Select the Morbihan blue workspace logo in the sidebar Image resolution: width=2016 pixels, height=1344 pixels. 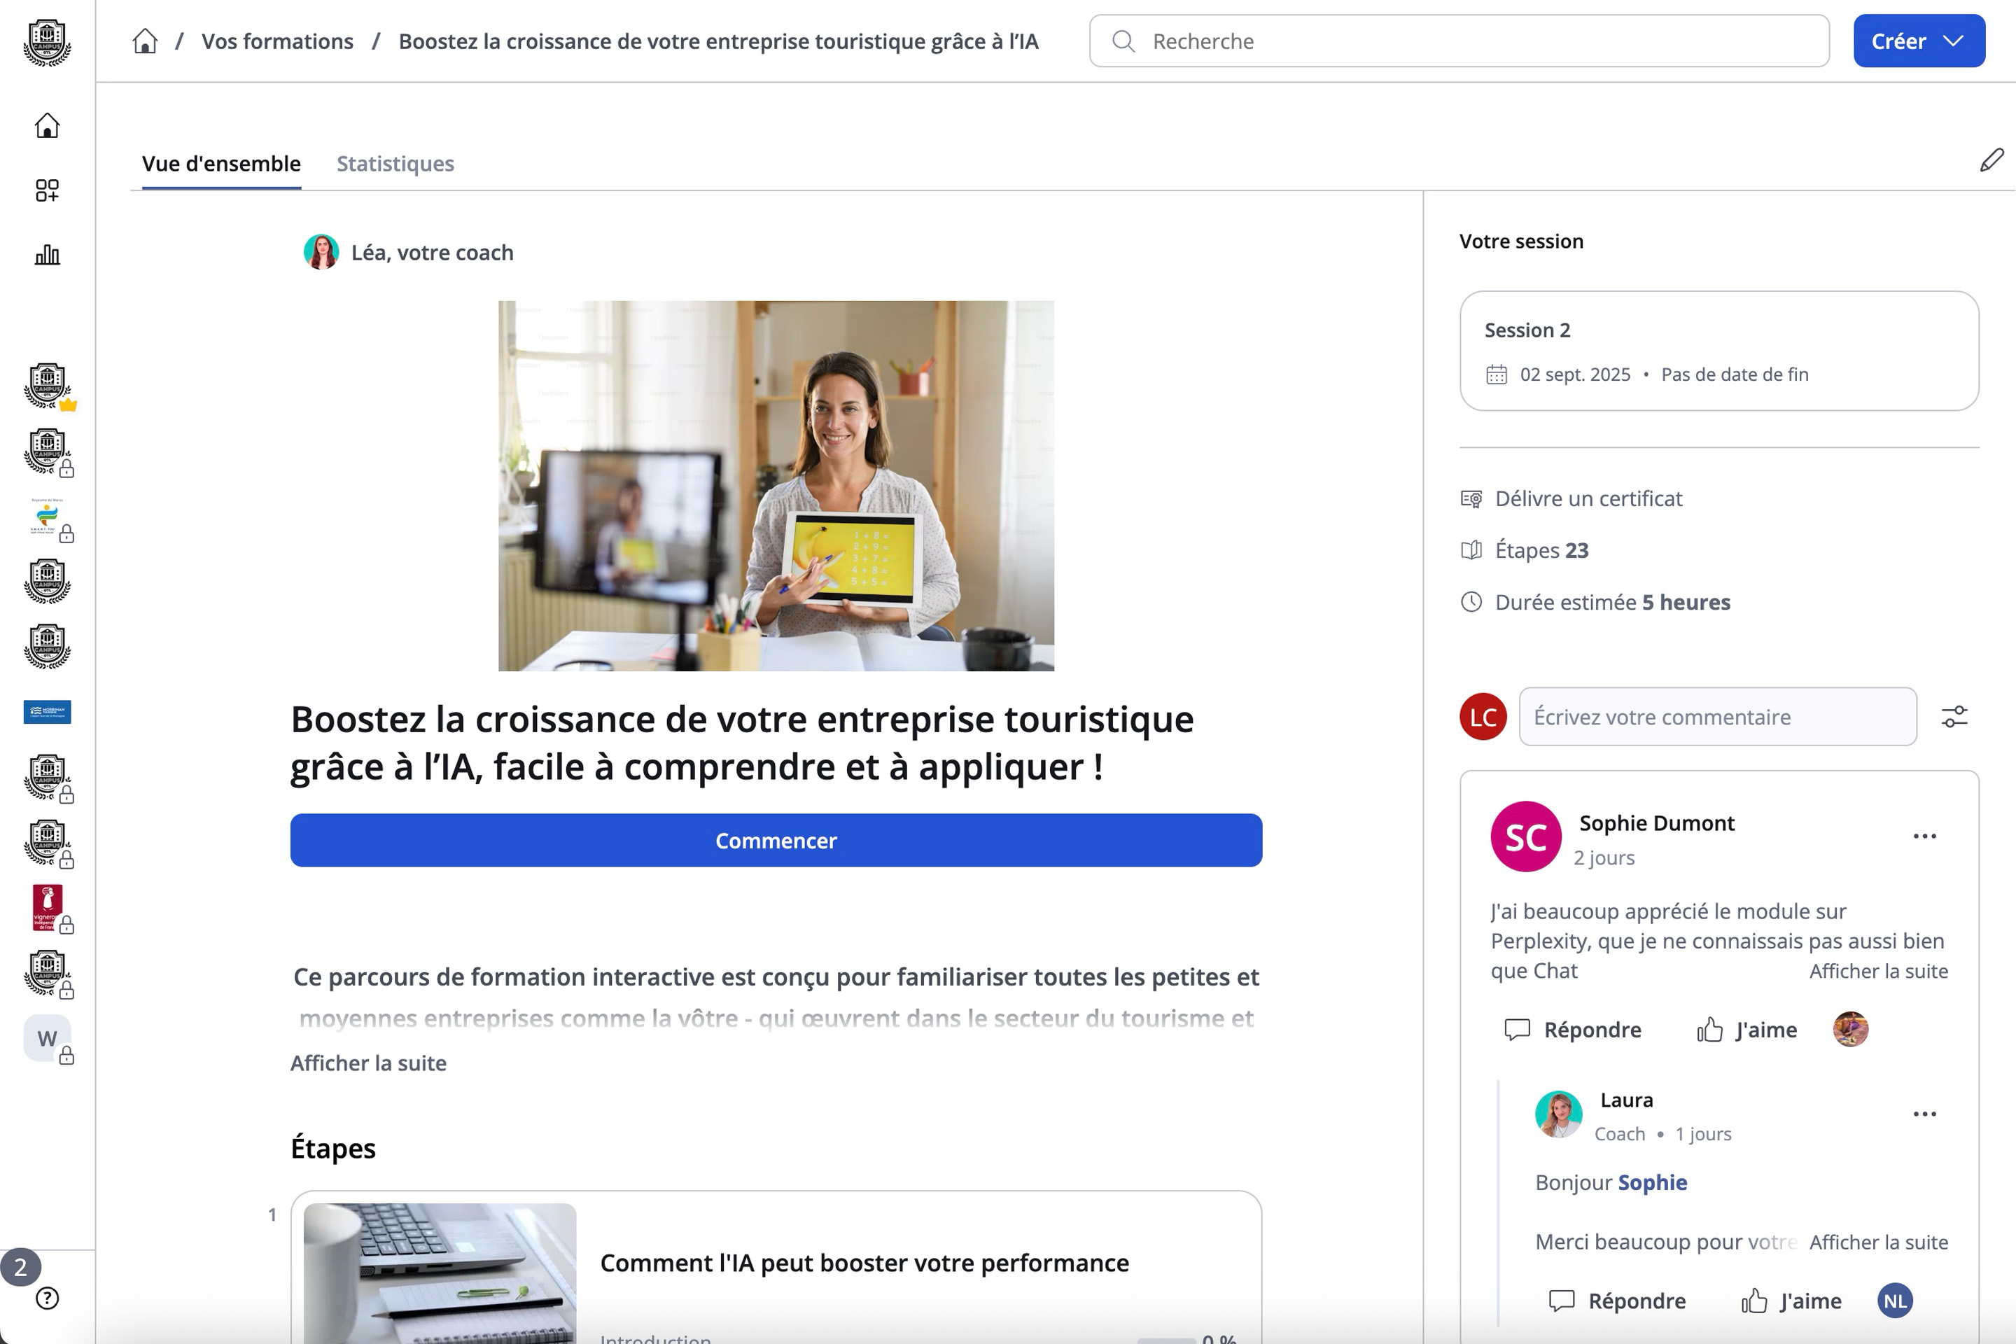click(47, 713)
